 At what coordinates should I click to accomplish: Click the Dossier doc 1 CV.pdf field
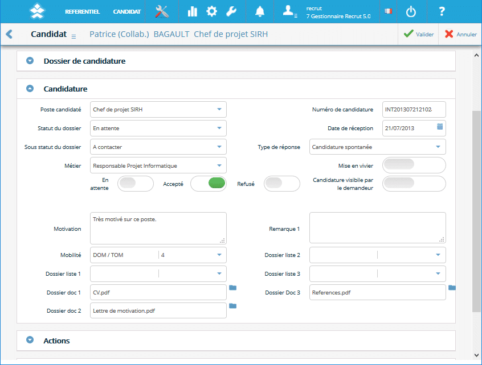[158, 292]
